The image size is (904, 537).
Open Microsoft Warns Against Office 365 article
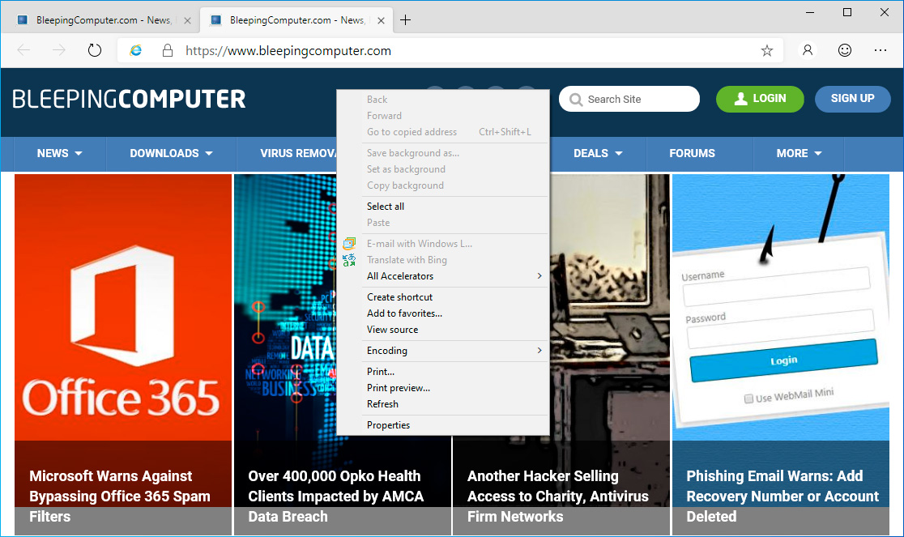coord(120,496)
